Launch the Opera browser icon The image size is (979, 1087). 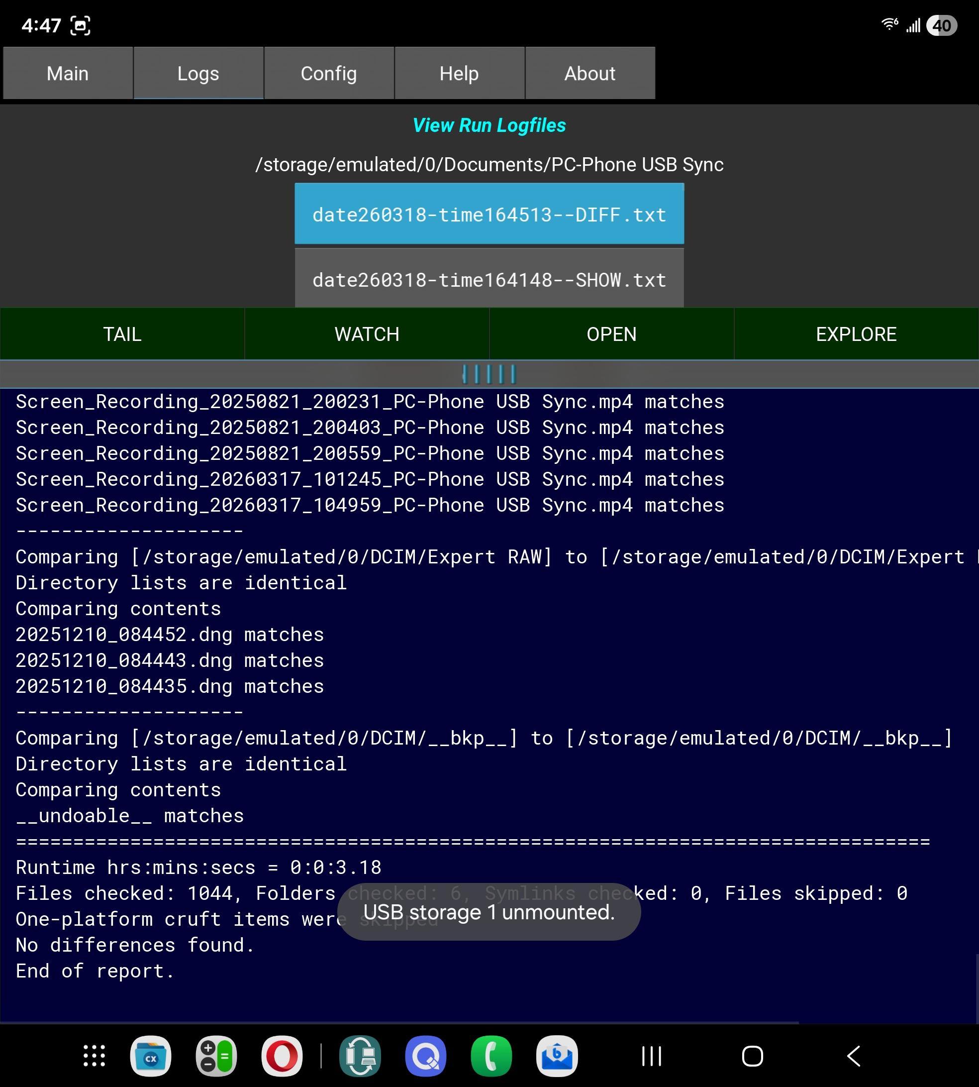(x=282, y=1056)
